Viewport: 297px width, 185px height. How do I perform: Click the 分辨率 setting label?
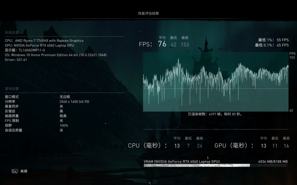[10, 102]
